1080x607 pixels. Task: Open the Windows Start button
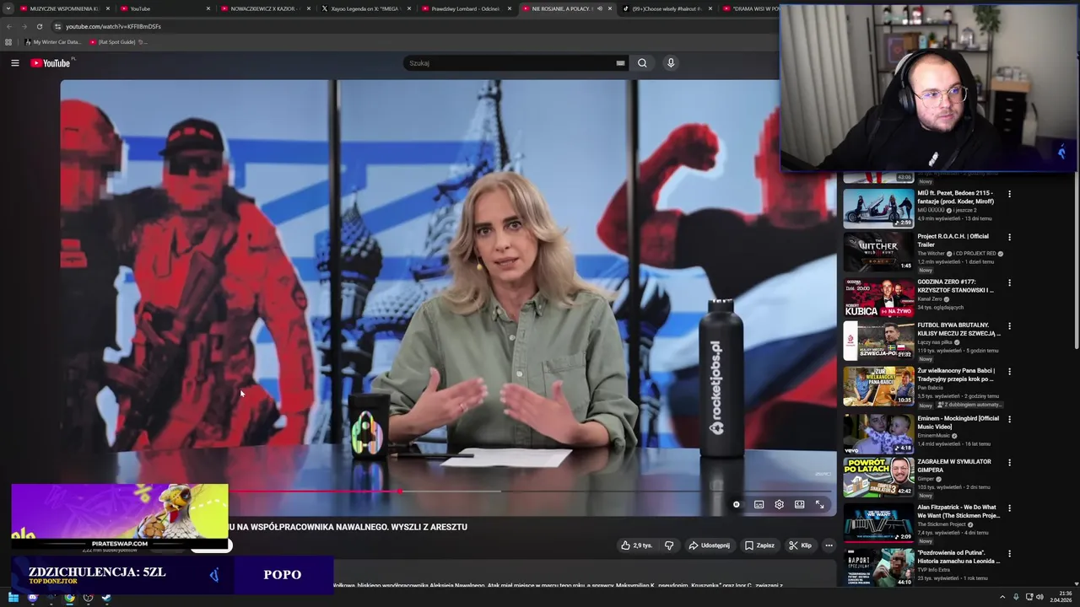(x=13, y=598)
